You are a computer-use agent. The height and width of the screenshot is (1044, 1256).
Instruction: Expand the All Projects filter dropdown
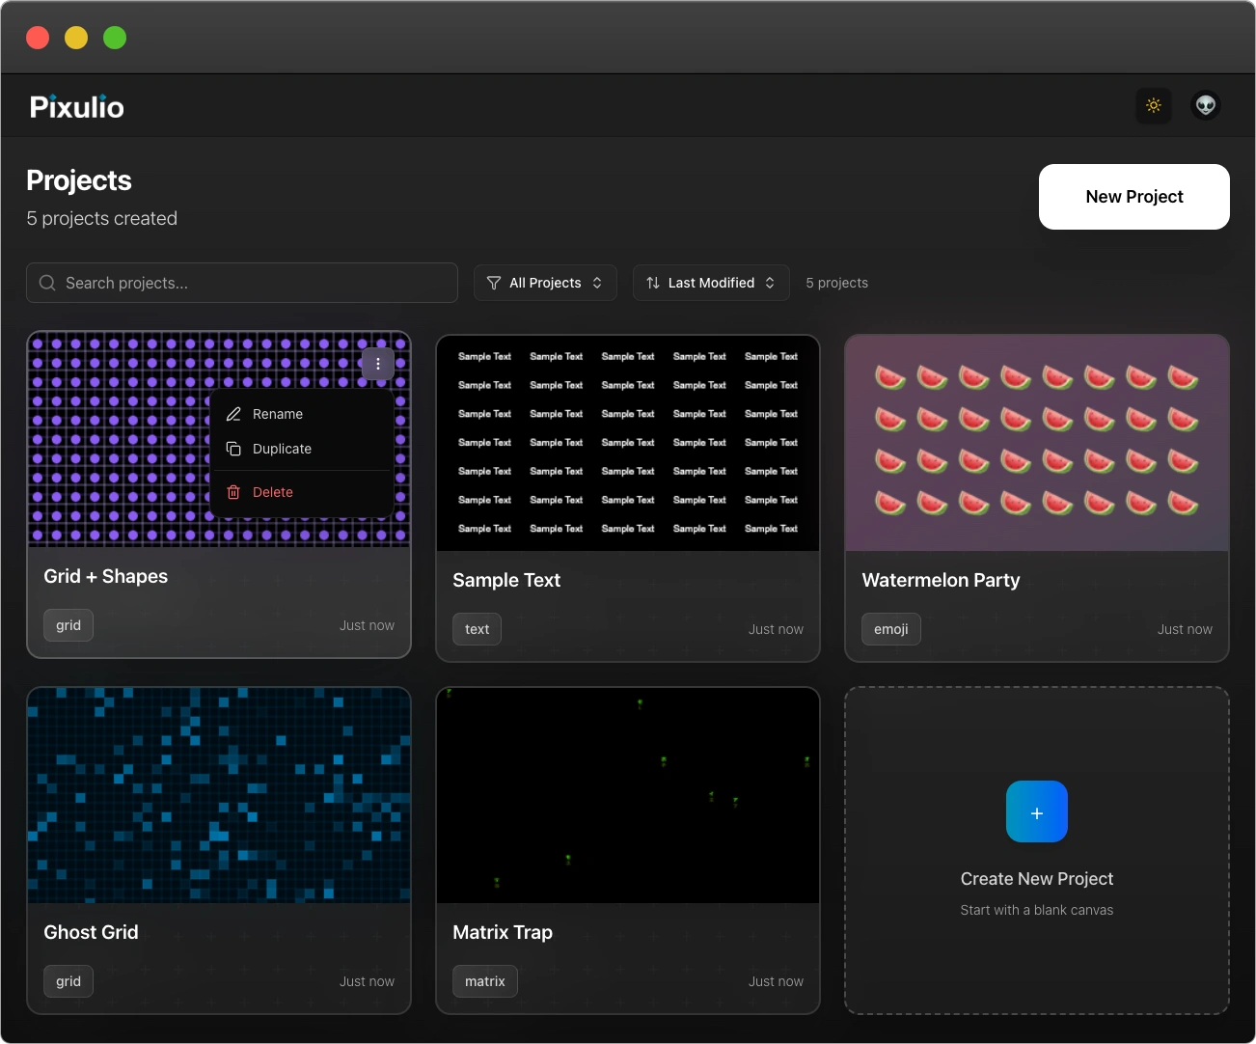545,283
